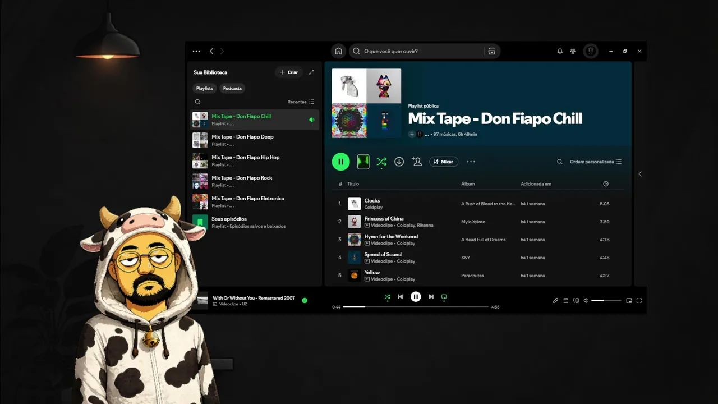The width and height of the screenshot is (718, 404).
Task: Open the Ordem personalizada dropdown
Action: coord(596,162)
